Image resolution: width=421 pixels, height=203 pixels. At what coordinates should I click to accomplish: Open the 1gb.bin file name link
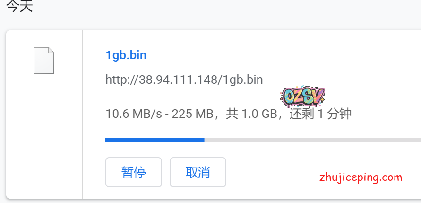(126, 55)
